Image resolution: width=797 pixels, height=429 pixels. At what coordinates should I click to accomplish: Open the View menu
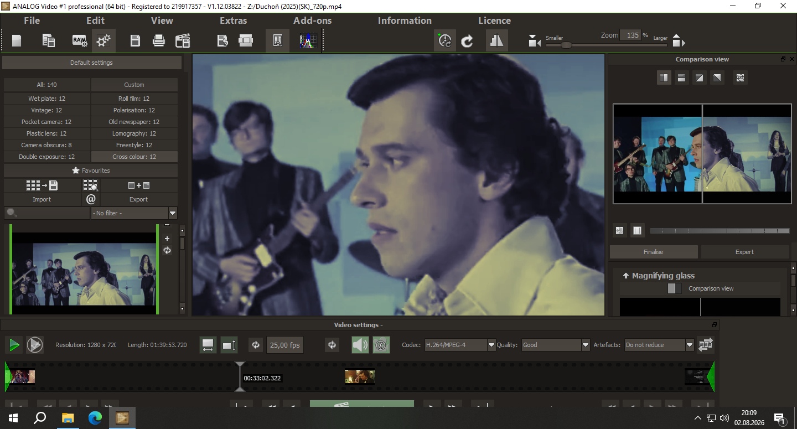tap(162, 20)
